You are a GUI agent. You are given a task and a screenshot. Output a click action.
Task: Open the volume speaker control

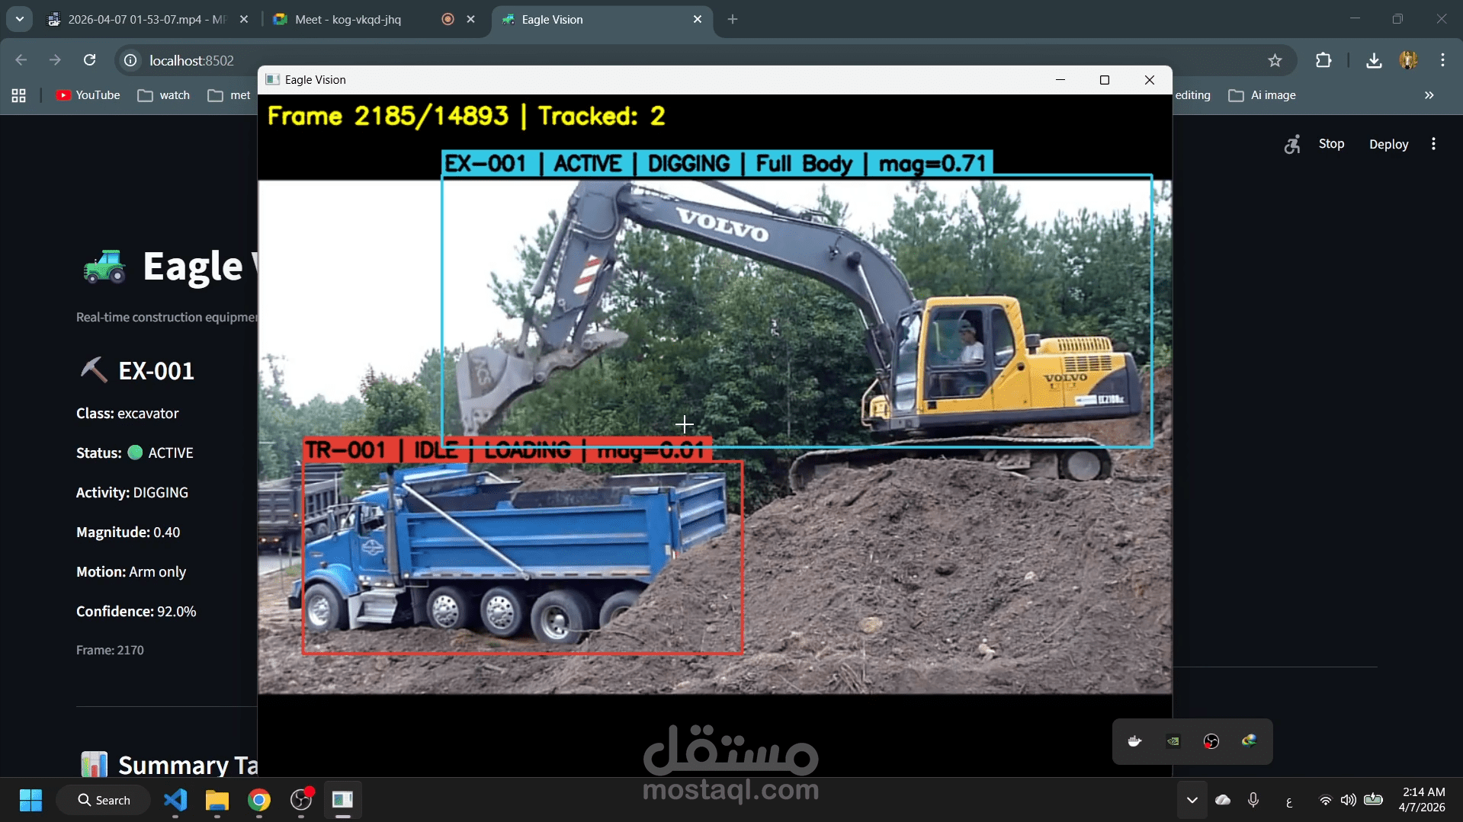(x=1348, y=800)
